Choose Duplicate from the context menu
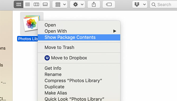Viewport: 177px width, 101px height. (x=79, y=87)
